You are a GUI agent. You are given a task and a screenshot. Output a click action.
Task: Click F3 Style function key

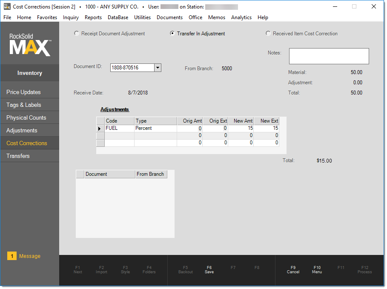pos(125,270)
